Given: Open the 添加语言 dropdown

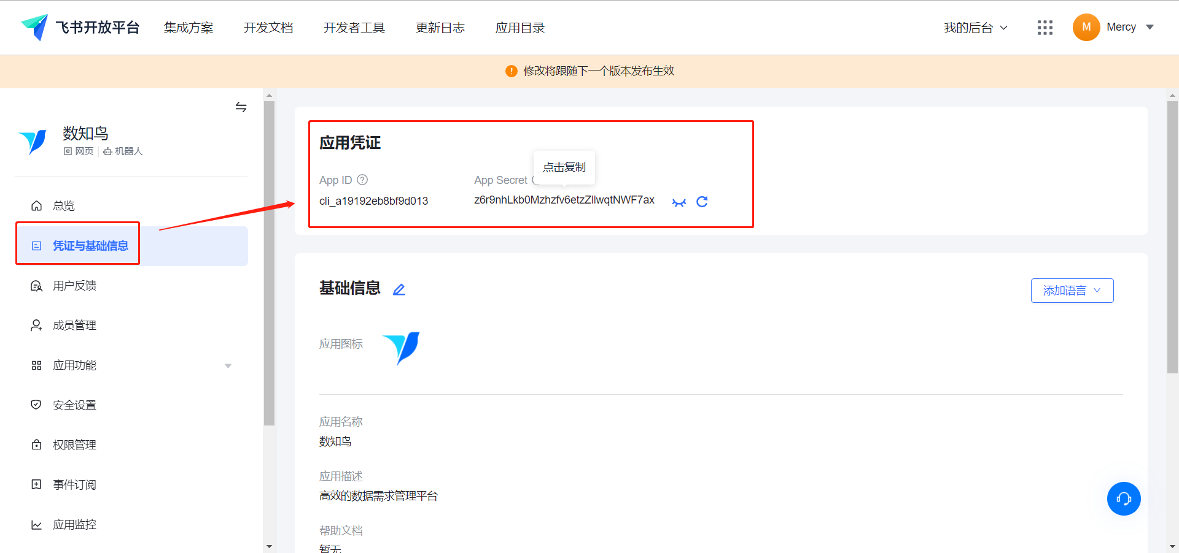Looking at the screenshot, I should pos(1072,291).
